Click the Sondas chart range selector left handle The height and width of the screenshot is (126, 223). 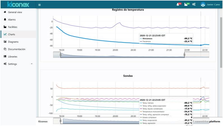[61, 121]
